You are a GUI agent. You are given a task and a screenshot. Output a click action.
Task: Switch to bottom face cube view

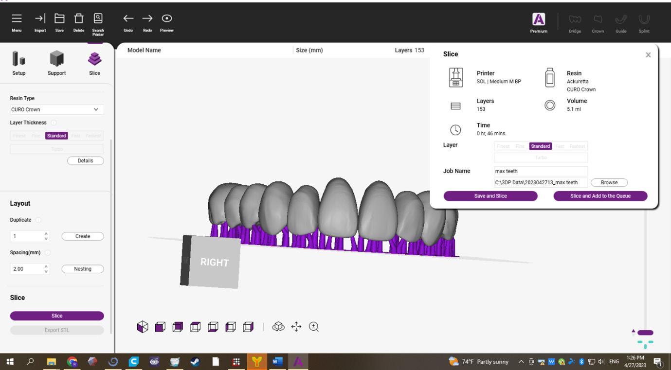click(213, 327)
